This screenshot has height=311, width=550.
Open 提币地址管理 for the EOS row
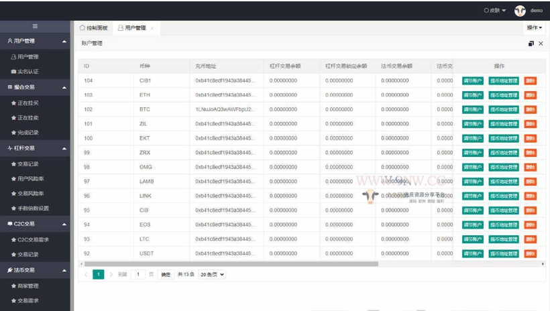[504, 225]
